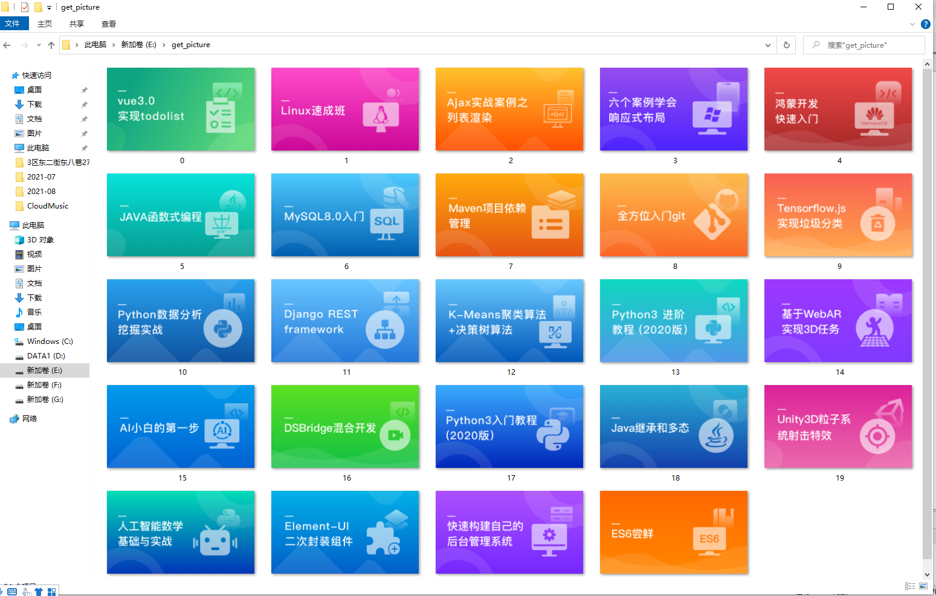
Task: Click the vertical scrollbar down arrow
Action: click(x=928, y=575)
